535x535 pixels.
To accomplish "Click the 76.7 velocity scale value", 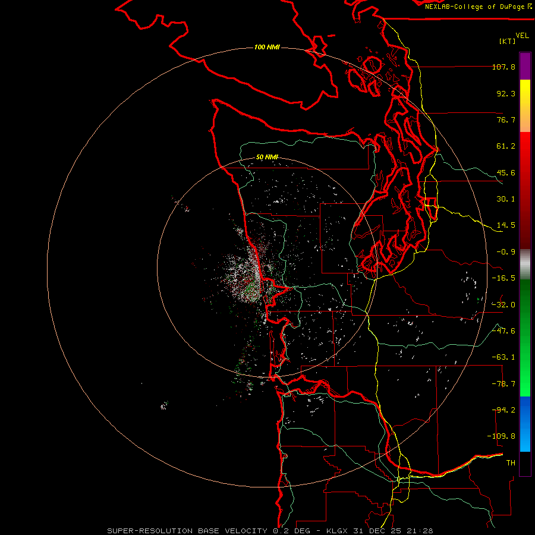I will [506, 119].
